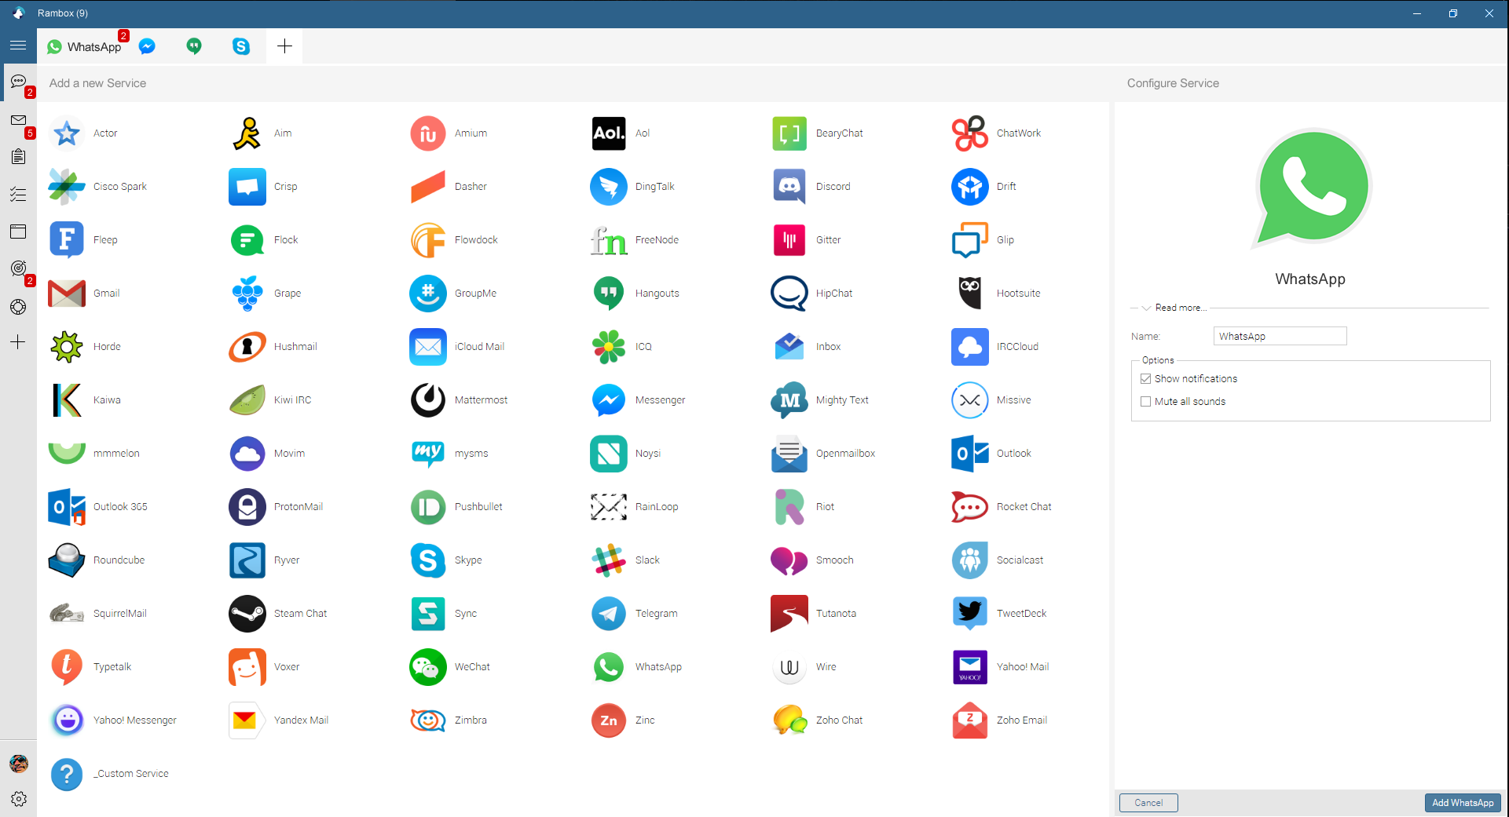This screenshot has height=817, width=1509.
Task: Click the sidebar plus to add category
Action: 18,342
